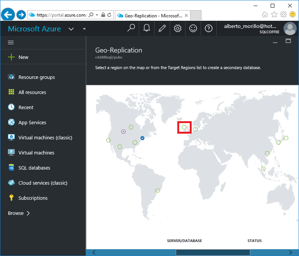Select the Japan East hexagon marker
299x256 pixels.
286,138
